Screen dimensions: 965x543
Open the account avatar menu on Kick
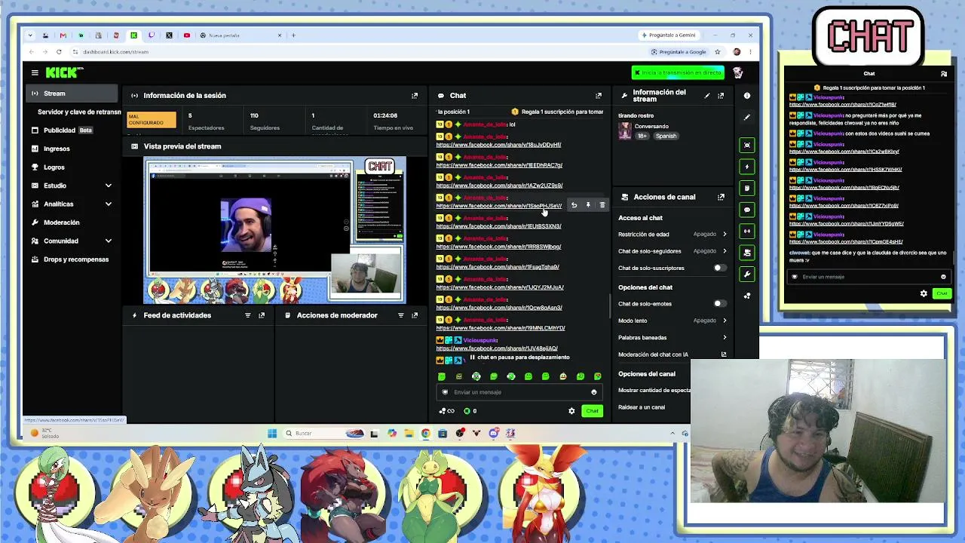click(x=737, y=72)
